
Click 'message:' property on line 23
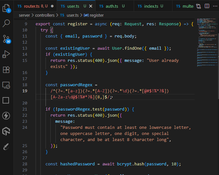65,121
